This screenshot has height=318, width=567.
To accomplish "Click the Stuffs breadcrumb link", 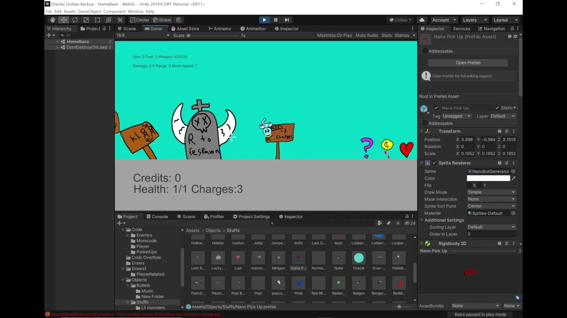I will pos(233,231).
